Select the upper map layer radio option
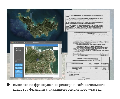The height and width of the screenshot is (99, 120). (x=54, y=48)
